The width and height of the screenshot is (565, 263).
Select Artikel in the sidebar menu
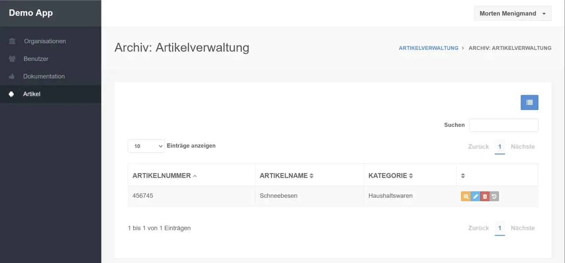[32, 94]
